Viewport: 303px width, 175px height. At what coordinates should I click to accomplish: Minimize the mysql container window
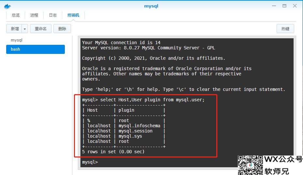coord(274,6)
